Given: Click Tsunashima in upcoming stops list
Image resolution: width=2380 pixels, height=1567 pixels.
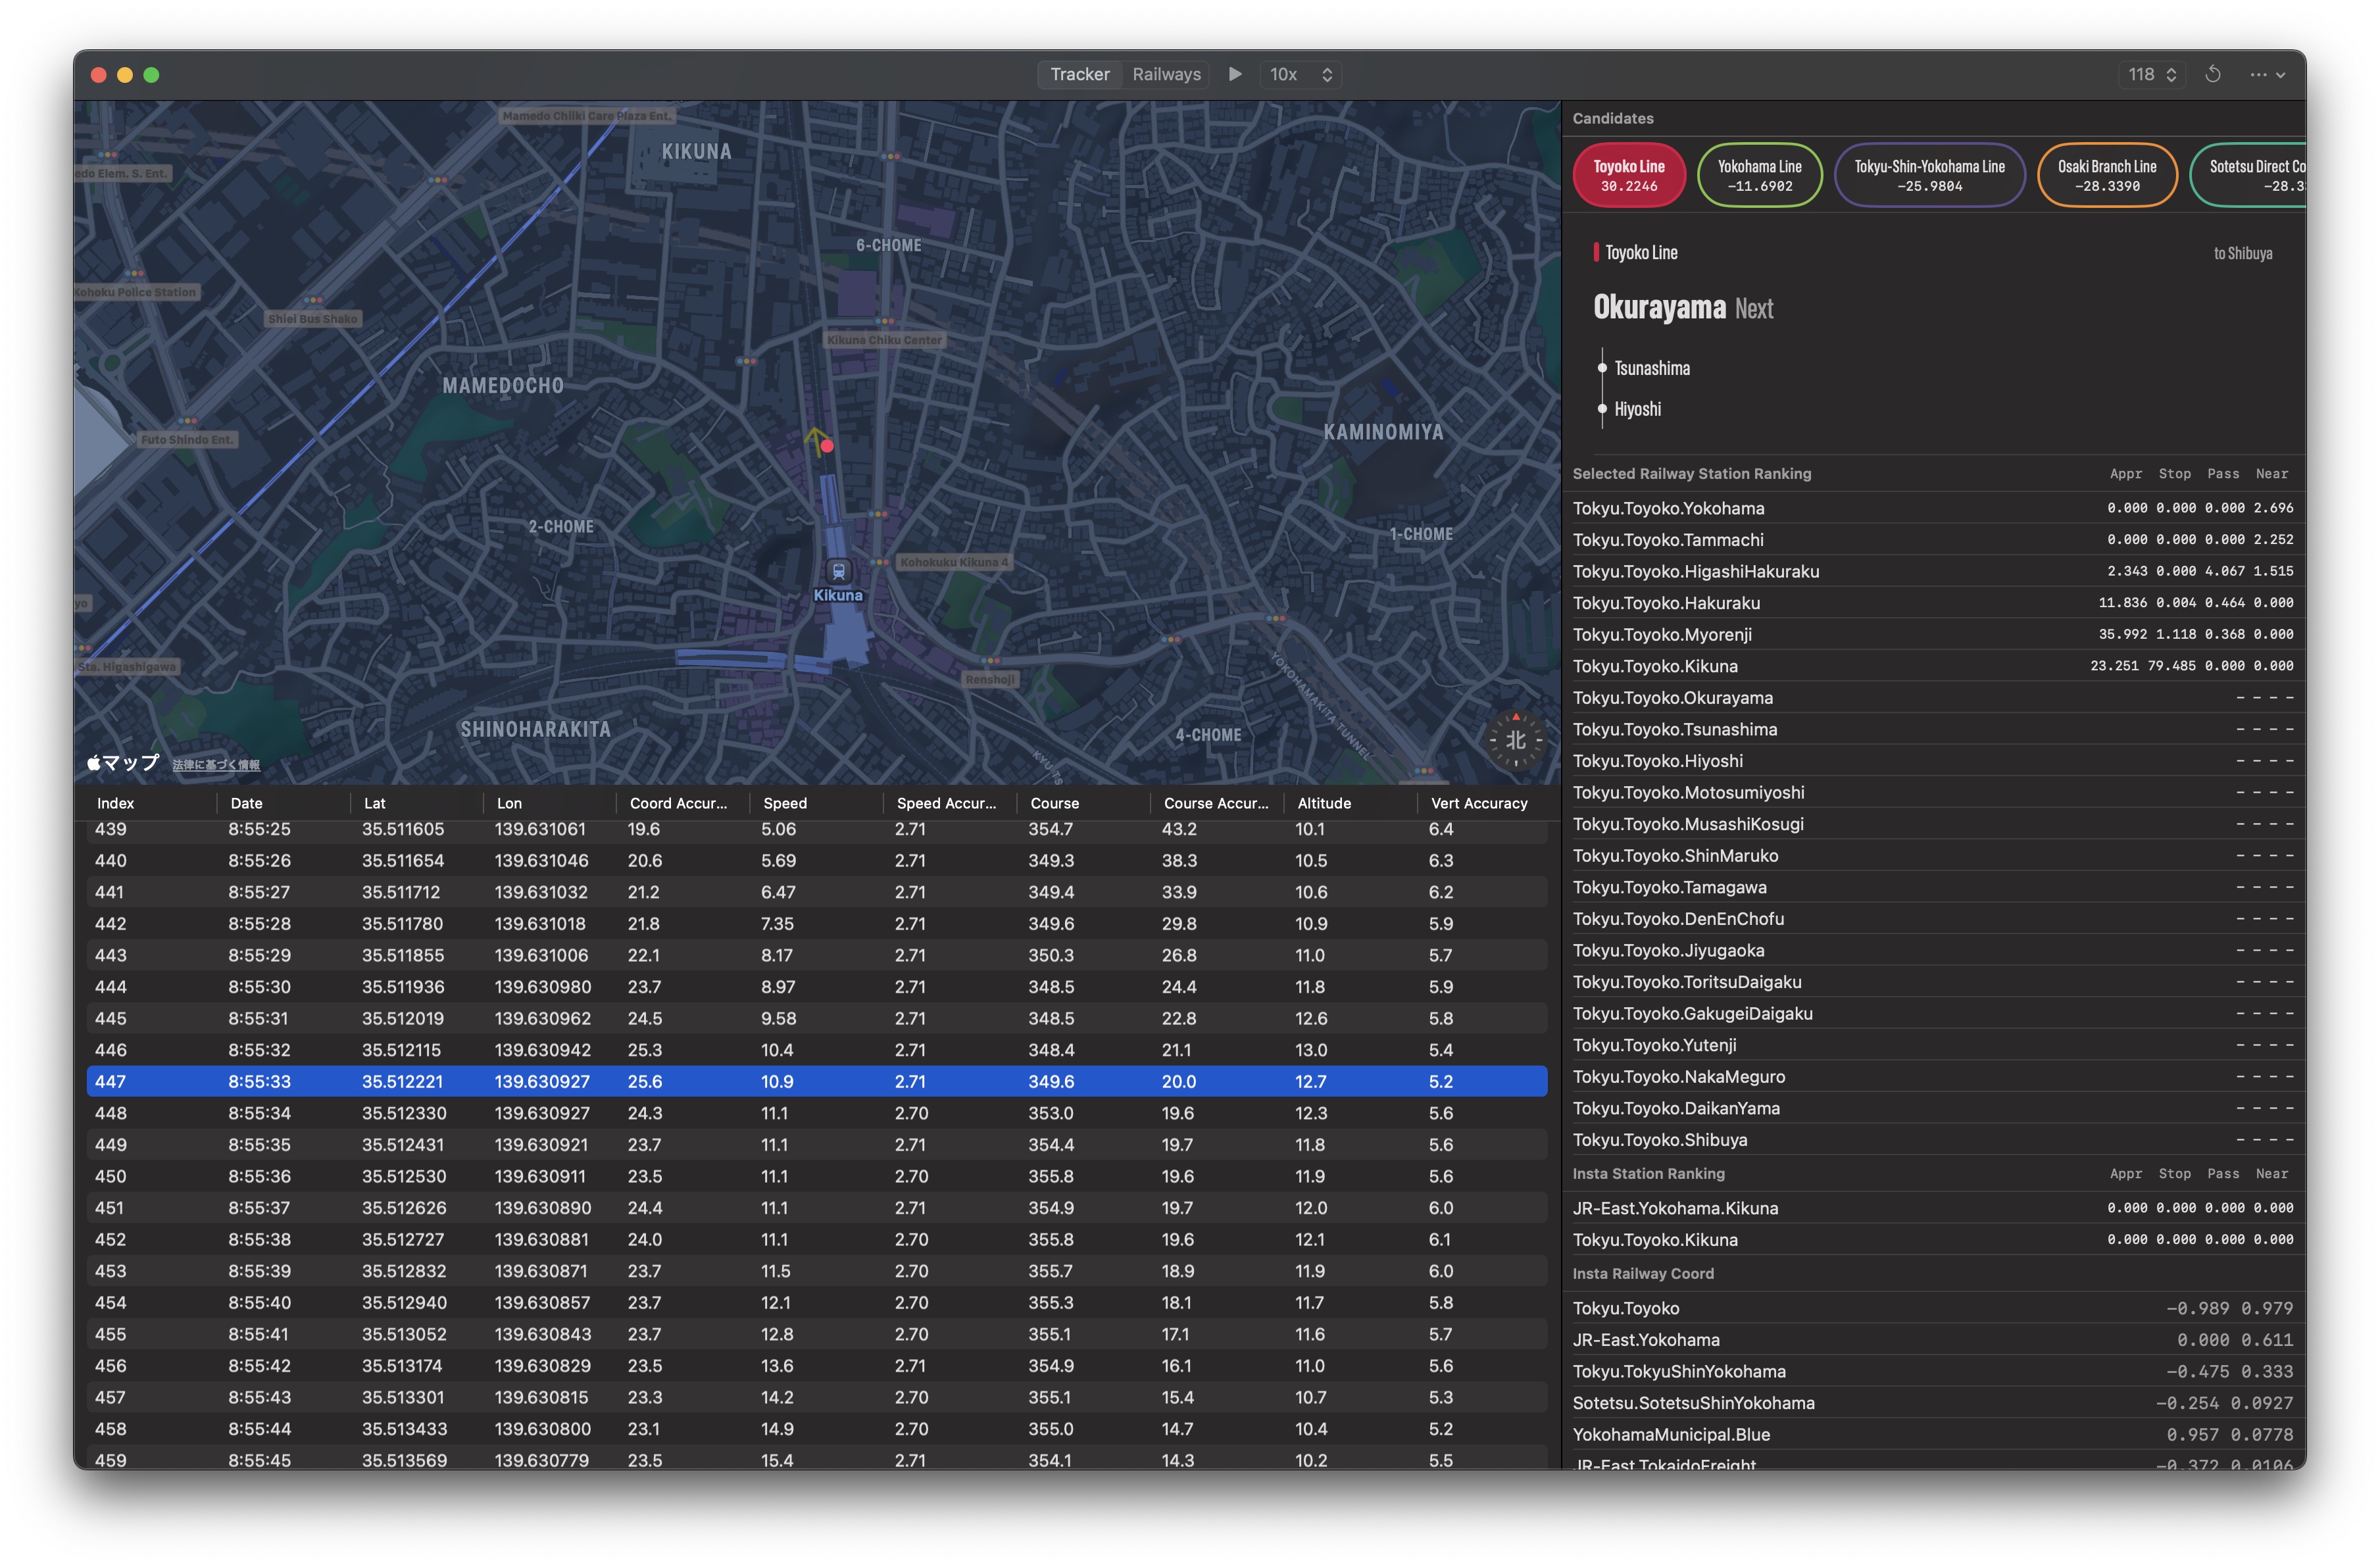Looking at the screenshot, I should tap(1652, 369).
